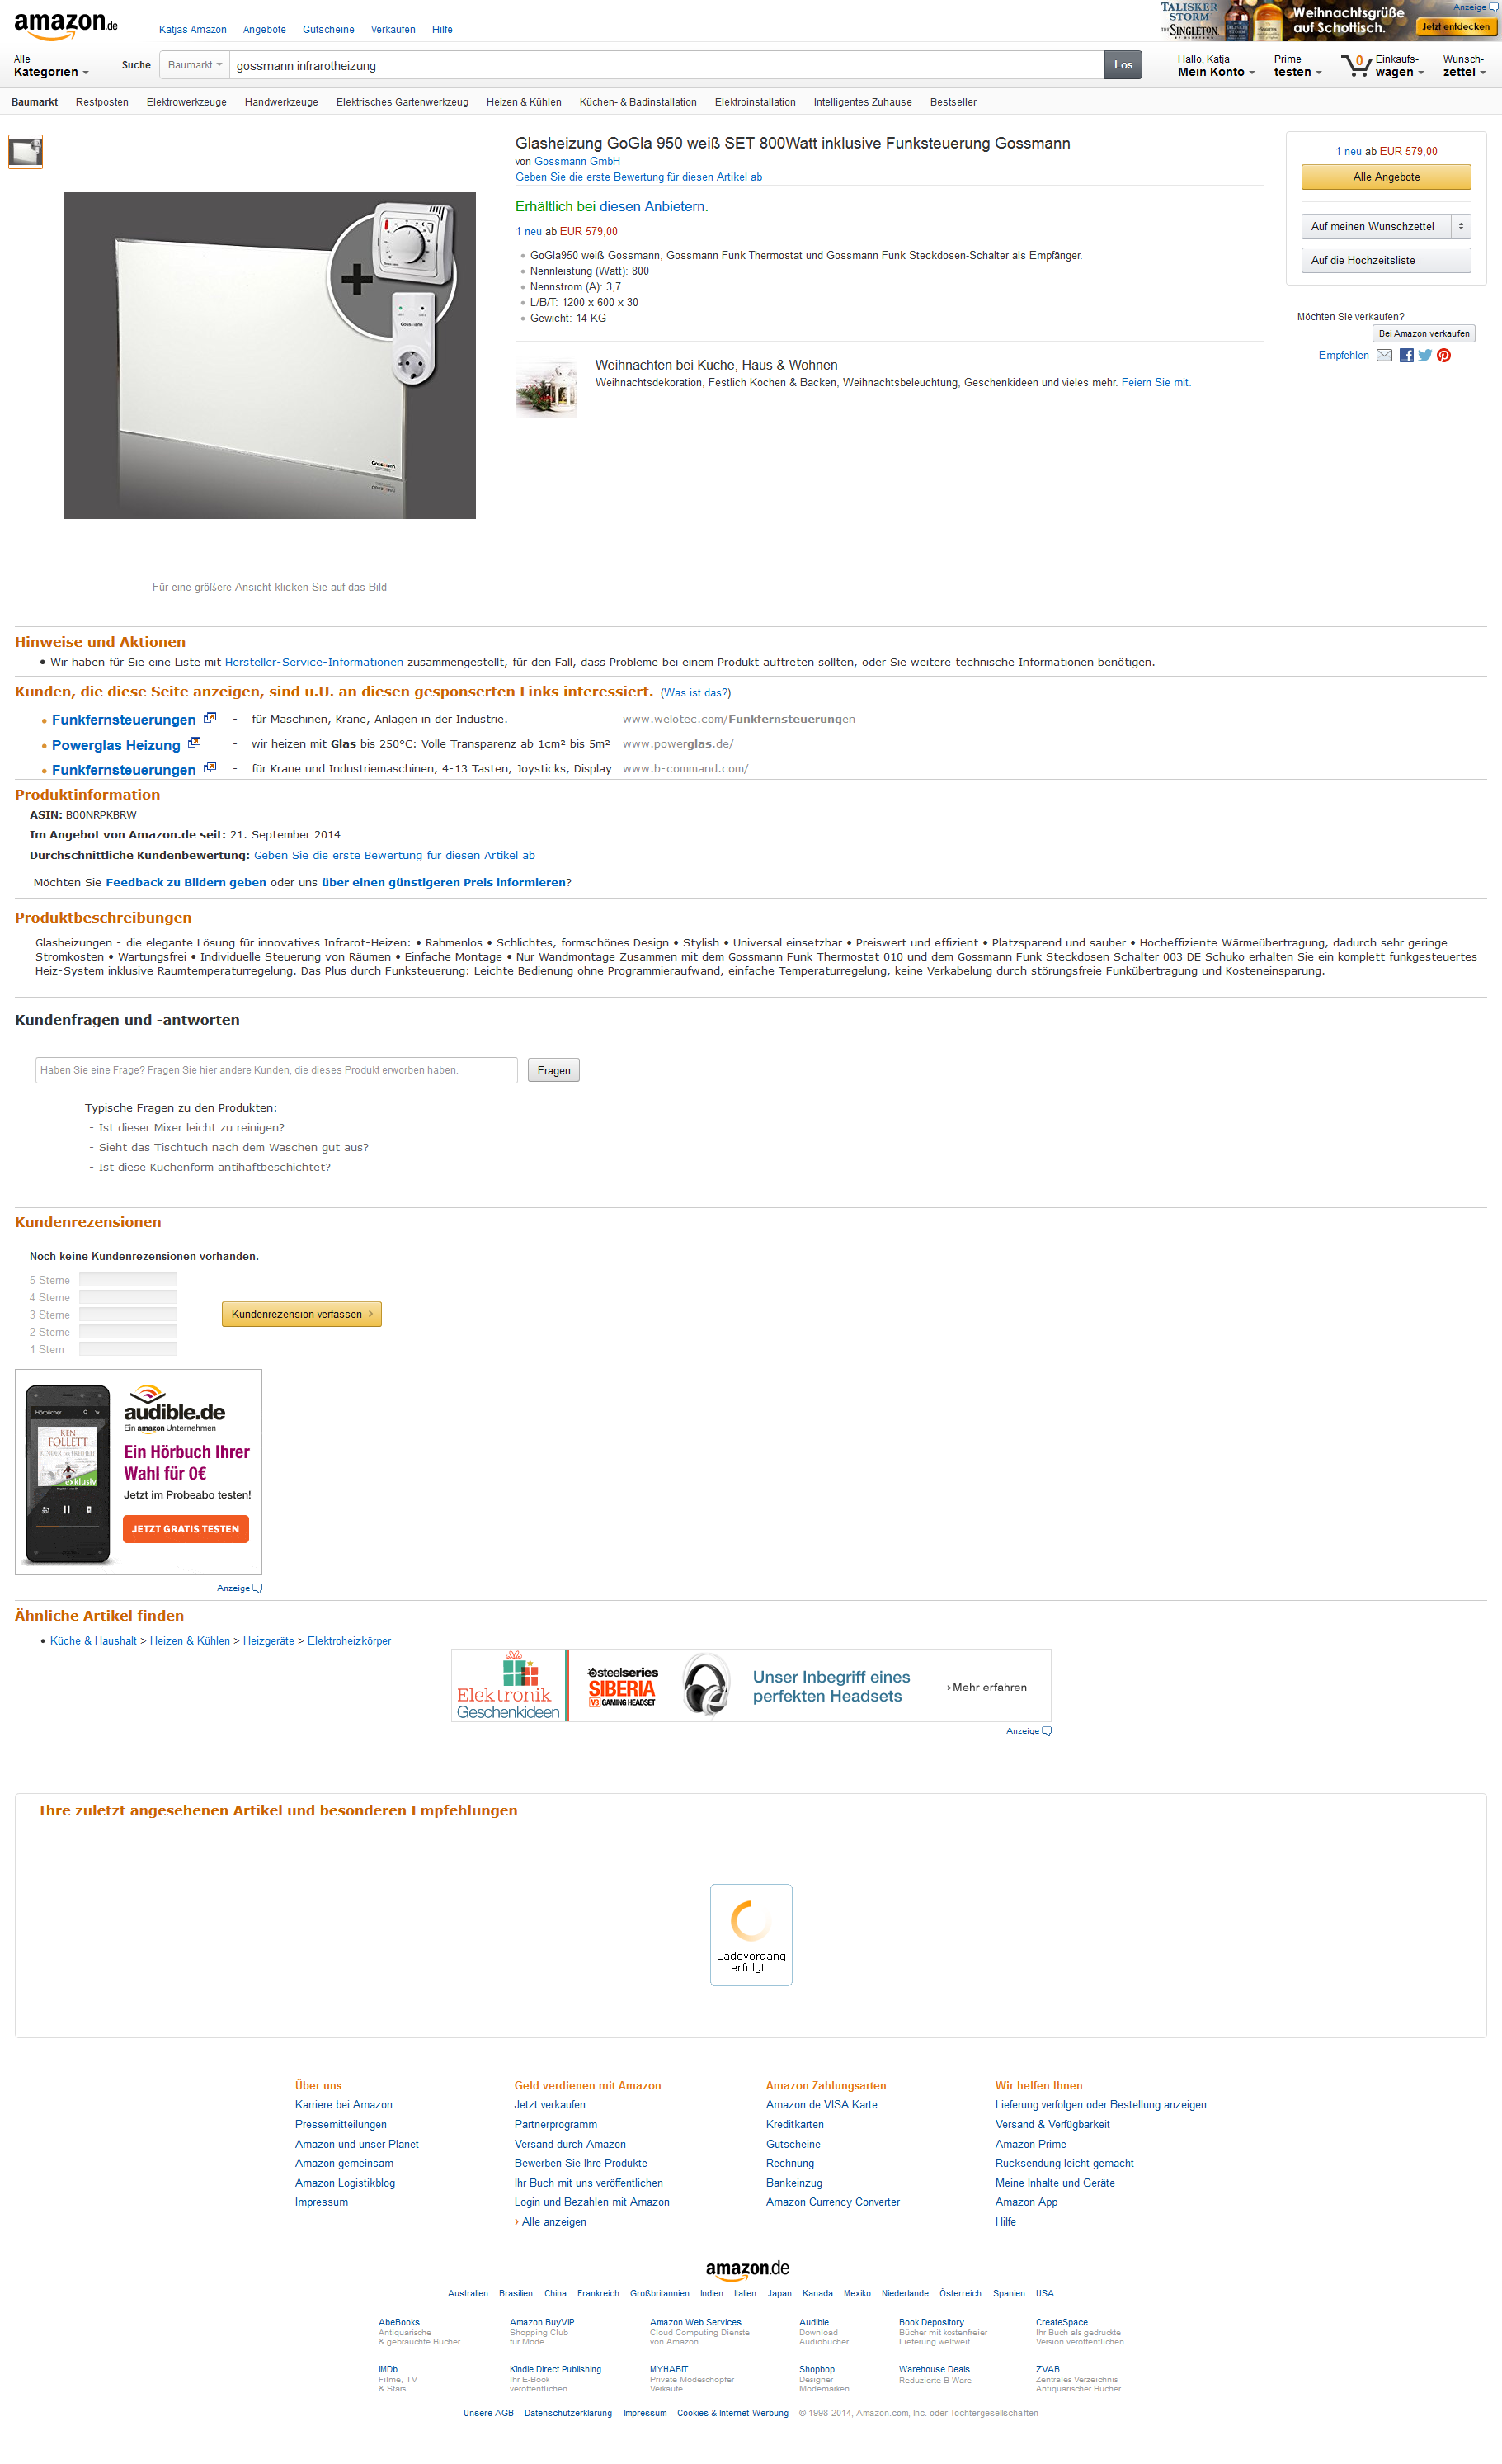Open Baumarkt search category dropdown
The width and height of the screenshot is (1502, 2464).
195,65
